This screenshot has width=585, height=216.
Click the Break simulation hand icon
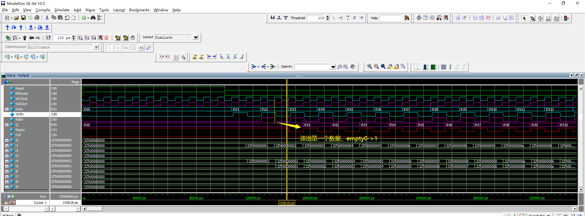point(133,38)
